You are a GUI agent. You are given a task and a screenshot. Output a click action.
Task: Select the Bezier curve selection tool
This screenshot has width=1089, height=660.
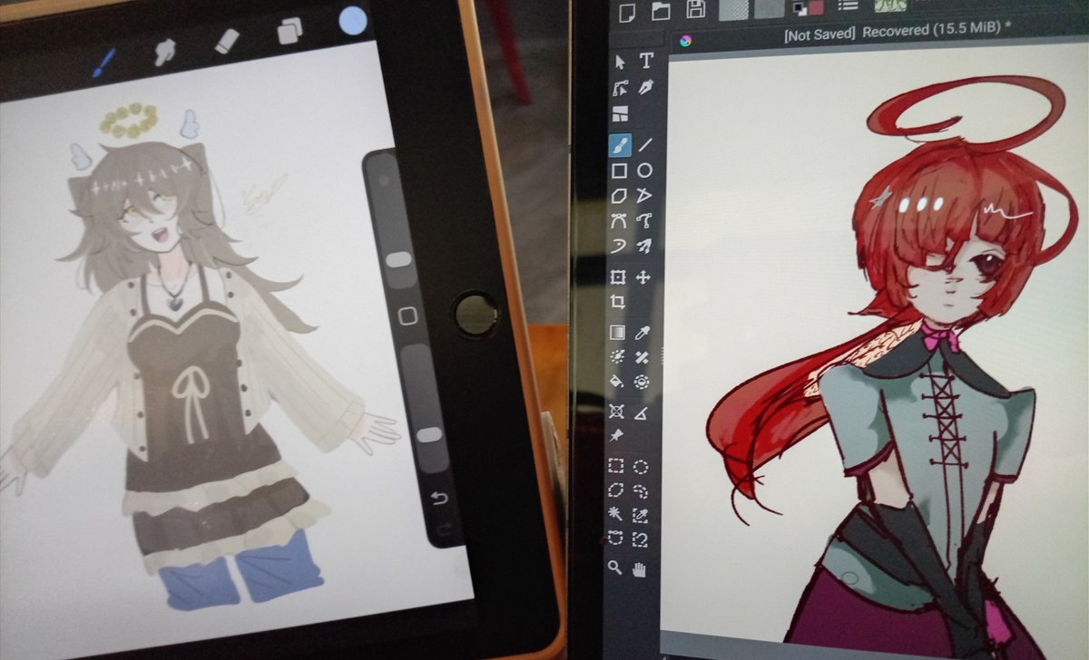(x=615, y=537)
